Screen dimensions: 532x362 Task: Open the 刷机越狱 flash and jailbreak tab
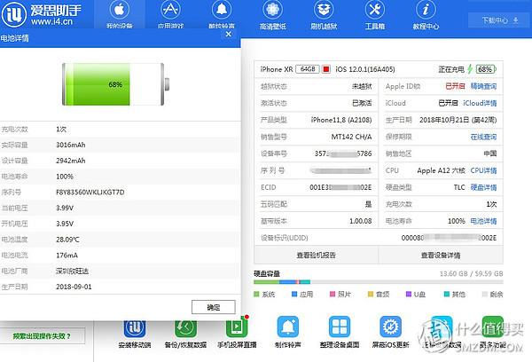point(324,14)
